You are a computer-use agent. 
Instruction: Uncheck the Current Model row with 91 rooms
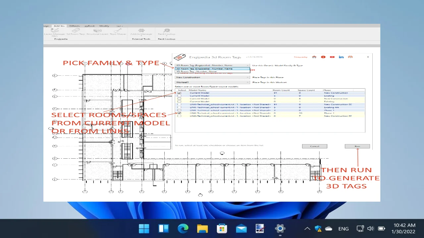pyautogui.click(x=180, y=93)
